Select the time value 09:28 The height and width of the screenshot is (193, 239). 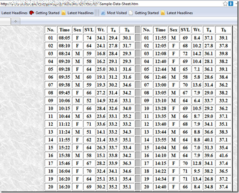pos(64,69)
